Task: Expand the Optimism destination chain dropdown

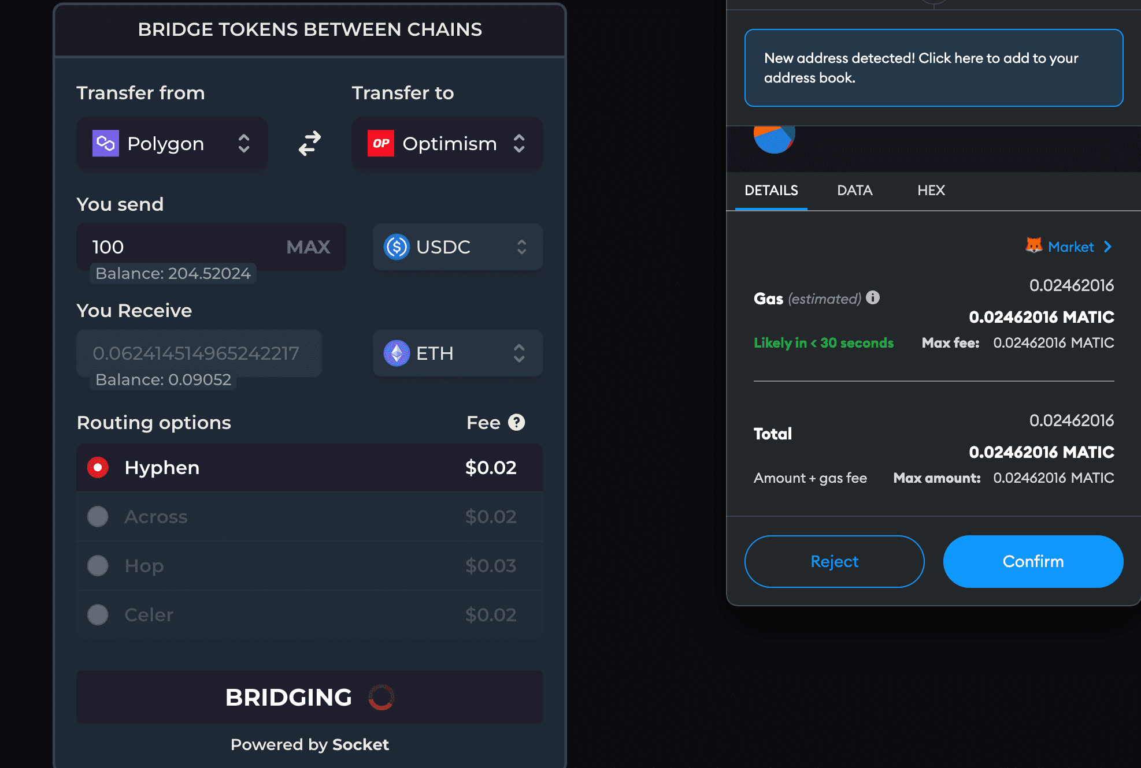Action: pyautogui.click(x=447, y=143)
